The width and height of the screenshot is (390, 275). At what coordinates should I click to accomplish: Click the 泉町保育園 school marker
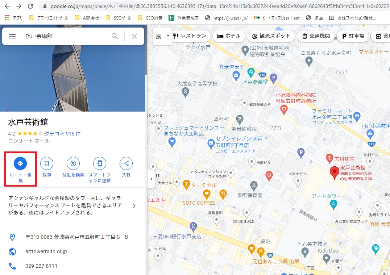click(254, 185)
